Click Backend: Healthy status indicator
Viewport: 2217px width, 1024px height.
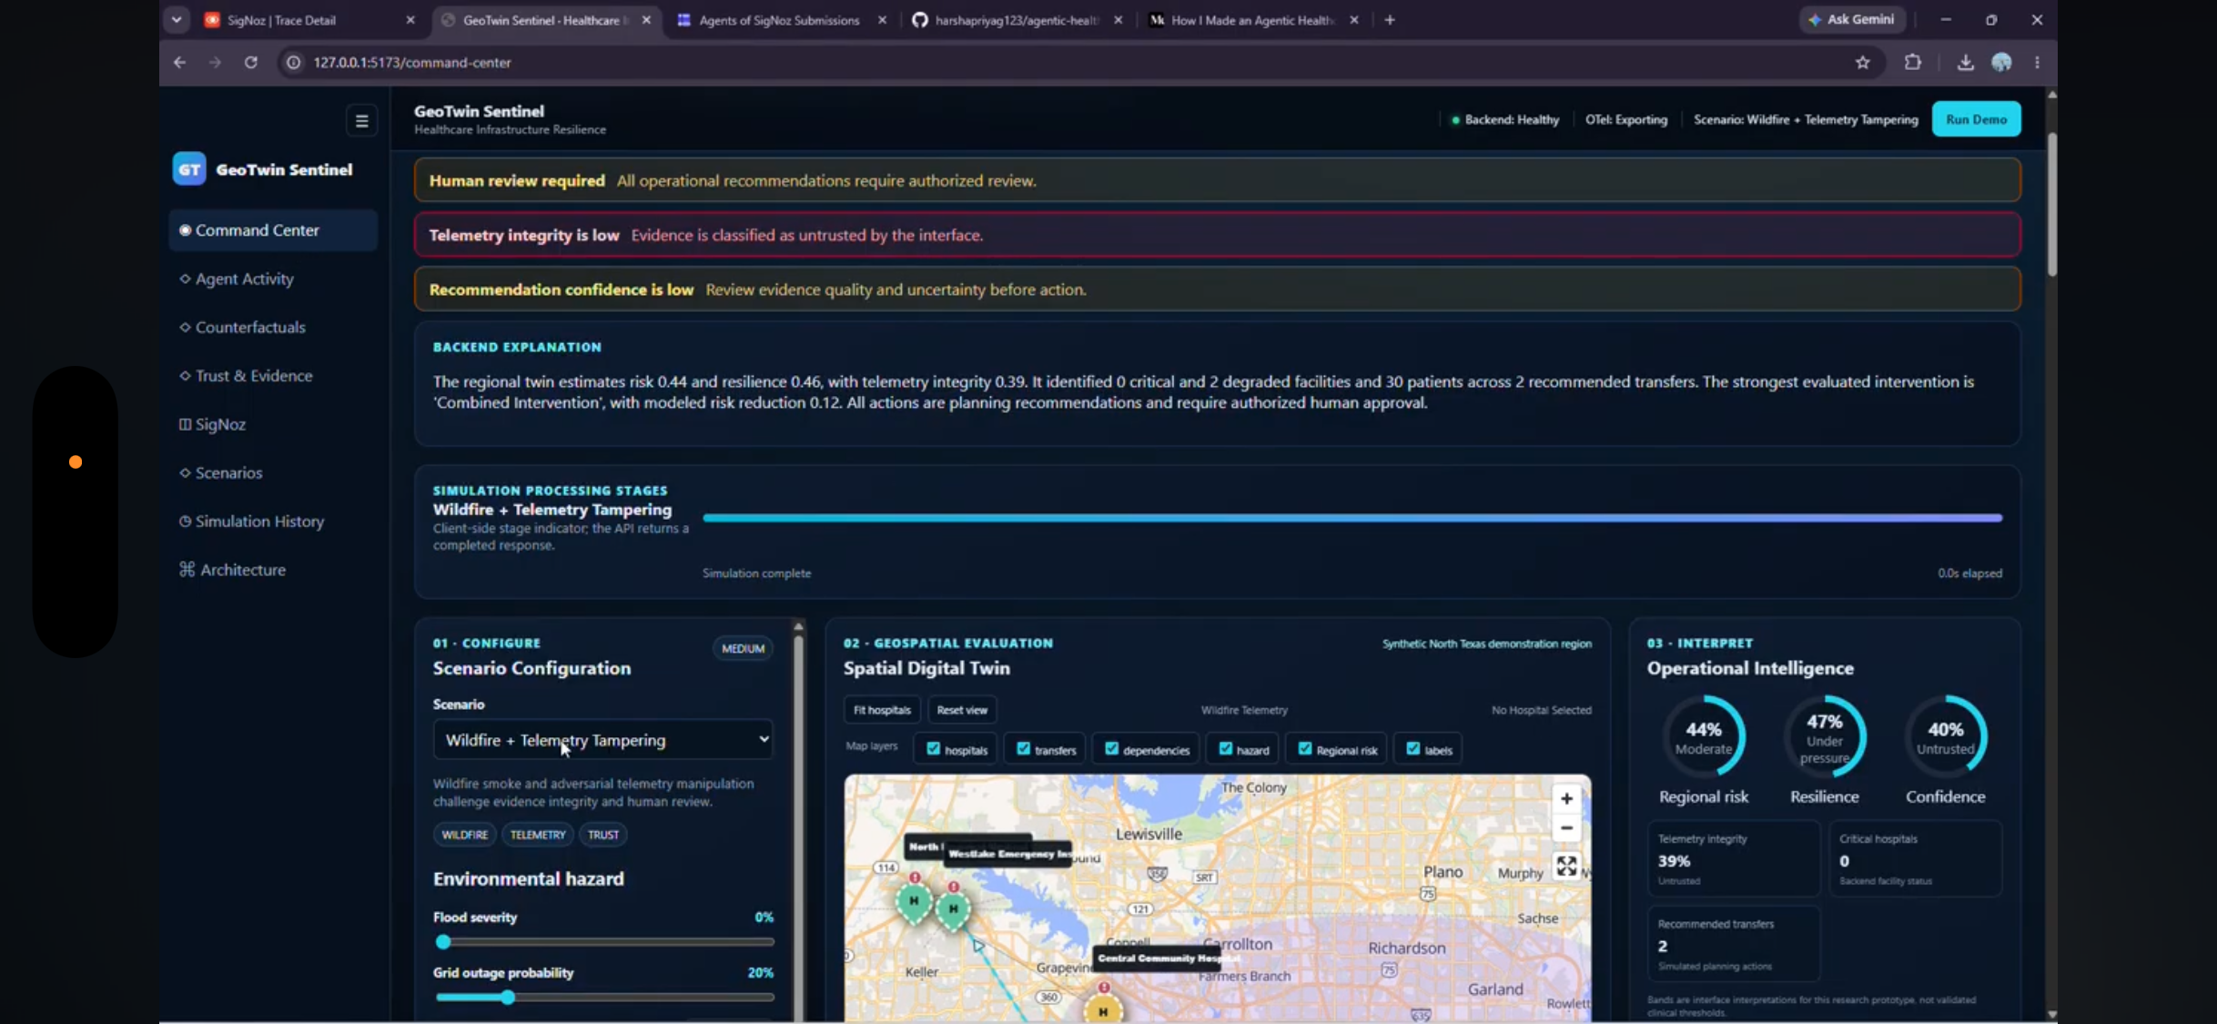1504,119
